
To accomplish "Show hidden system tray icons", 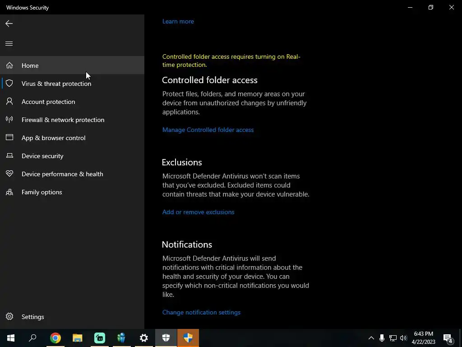I will point(371,338).
